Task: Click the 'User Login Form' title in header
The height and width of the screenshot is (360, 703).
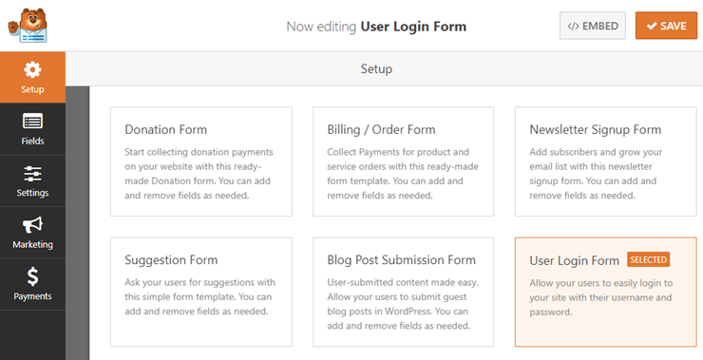Action: click(x=413, y=27)
